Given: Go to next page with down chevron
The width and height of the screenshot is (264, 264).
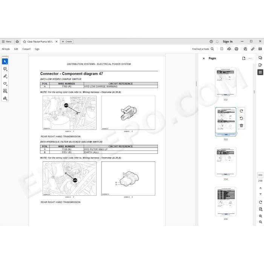Looking at the screenshot, I should tap(261, 194).
